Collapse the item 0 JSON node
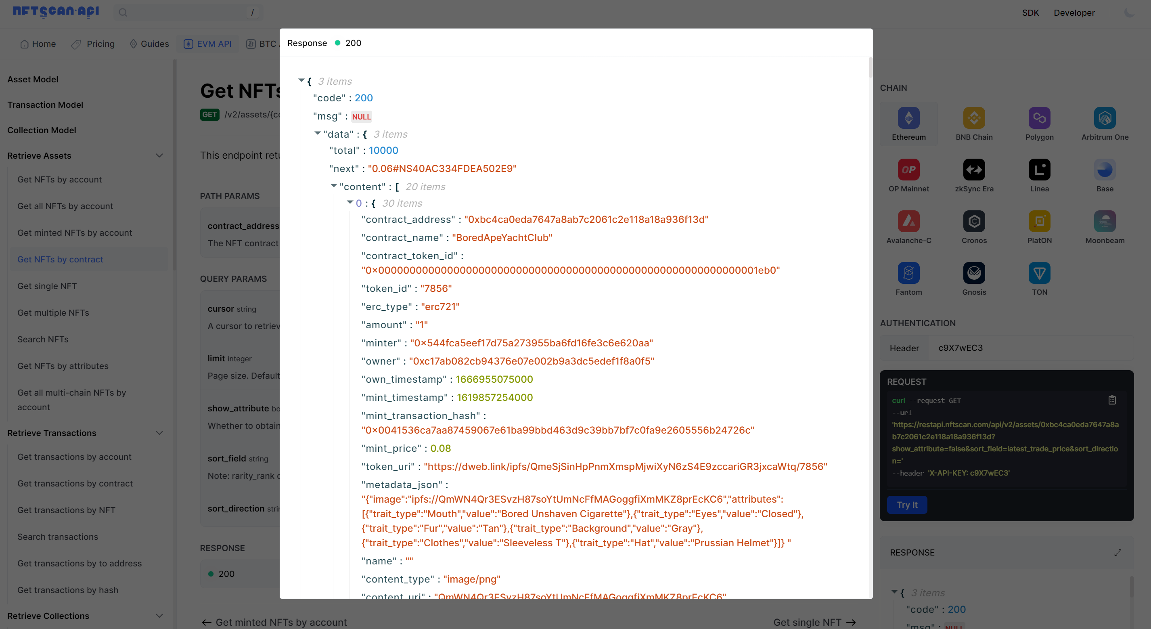This screenshot has width=1151, height=629. 350,202
